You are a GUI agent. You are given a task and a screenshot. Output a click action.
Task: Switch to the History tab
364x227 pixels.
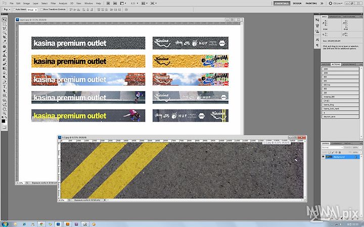(326, 64)
